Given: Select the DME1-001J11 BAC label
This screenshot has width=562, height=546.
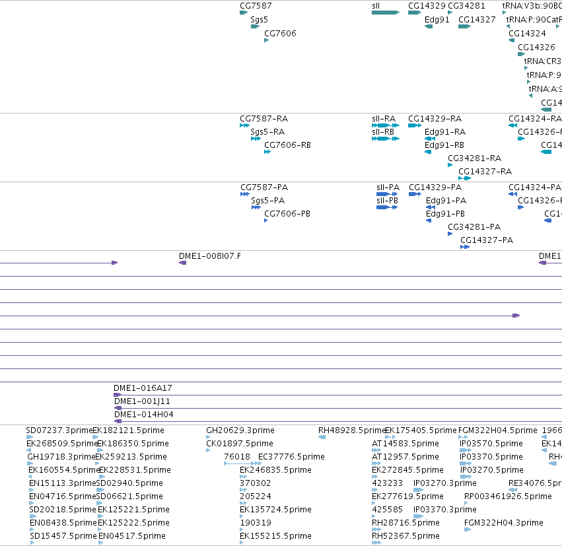Looking at the screenshot, I should click(x=142, y=401).
